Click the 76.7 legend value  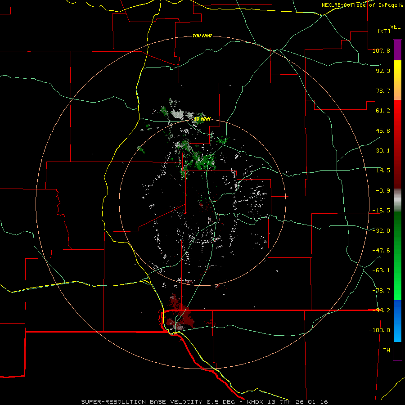(383, 90)
